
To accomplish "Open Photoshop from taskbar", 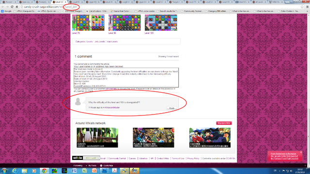I will (x=105, y=171).
